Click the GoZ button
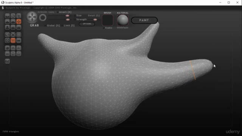This screenshot has width=242, height=136. (x=7, y=61)
